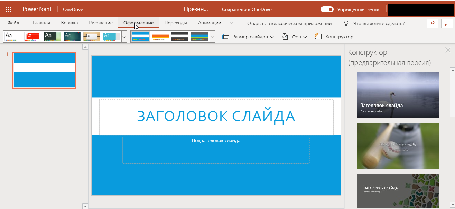The width and height of the screenshot is (455, 209).
Task: Choose the orange-stripe variant thumbnail
Action: [x=160, y=37]
